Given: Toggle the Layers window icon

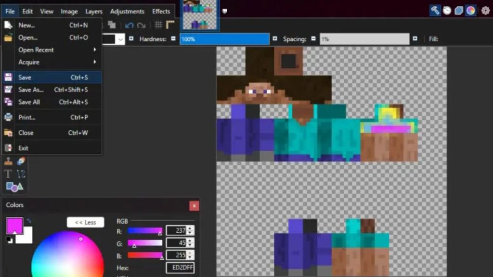Looking at the screenshot, I should coord(459,11).
